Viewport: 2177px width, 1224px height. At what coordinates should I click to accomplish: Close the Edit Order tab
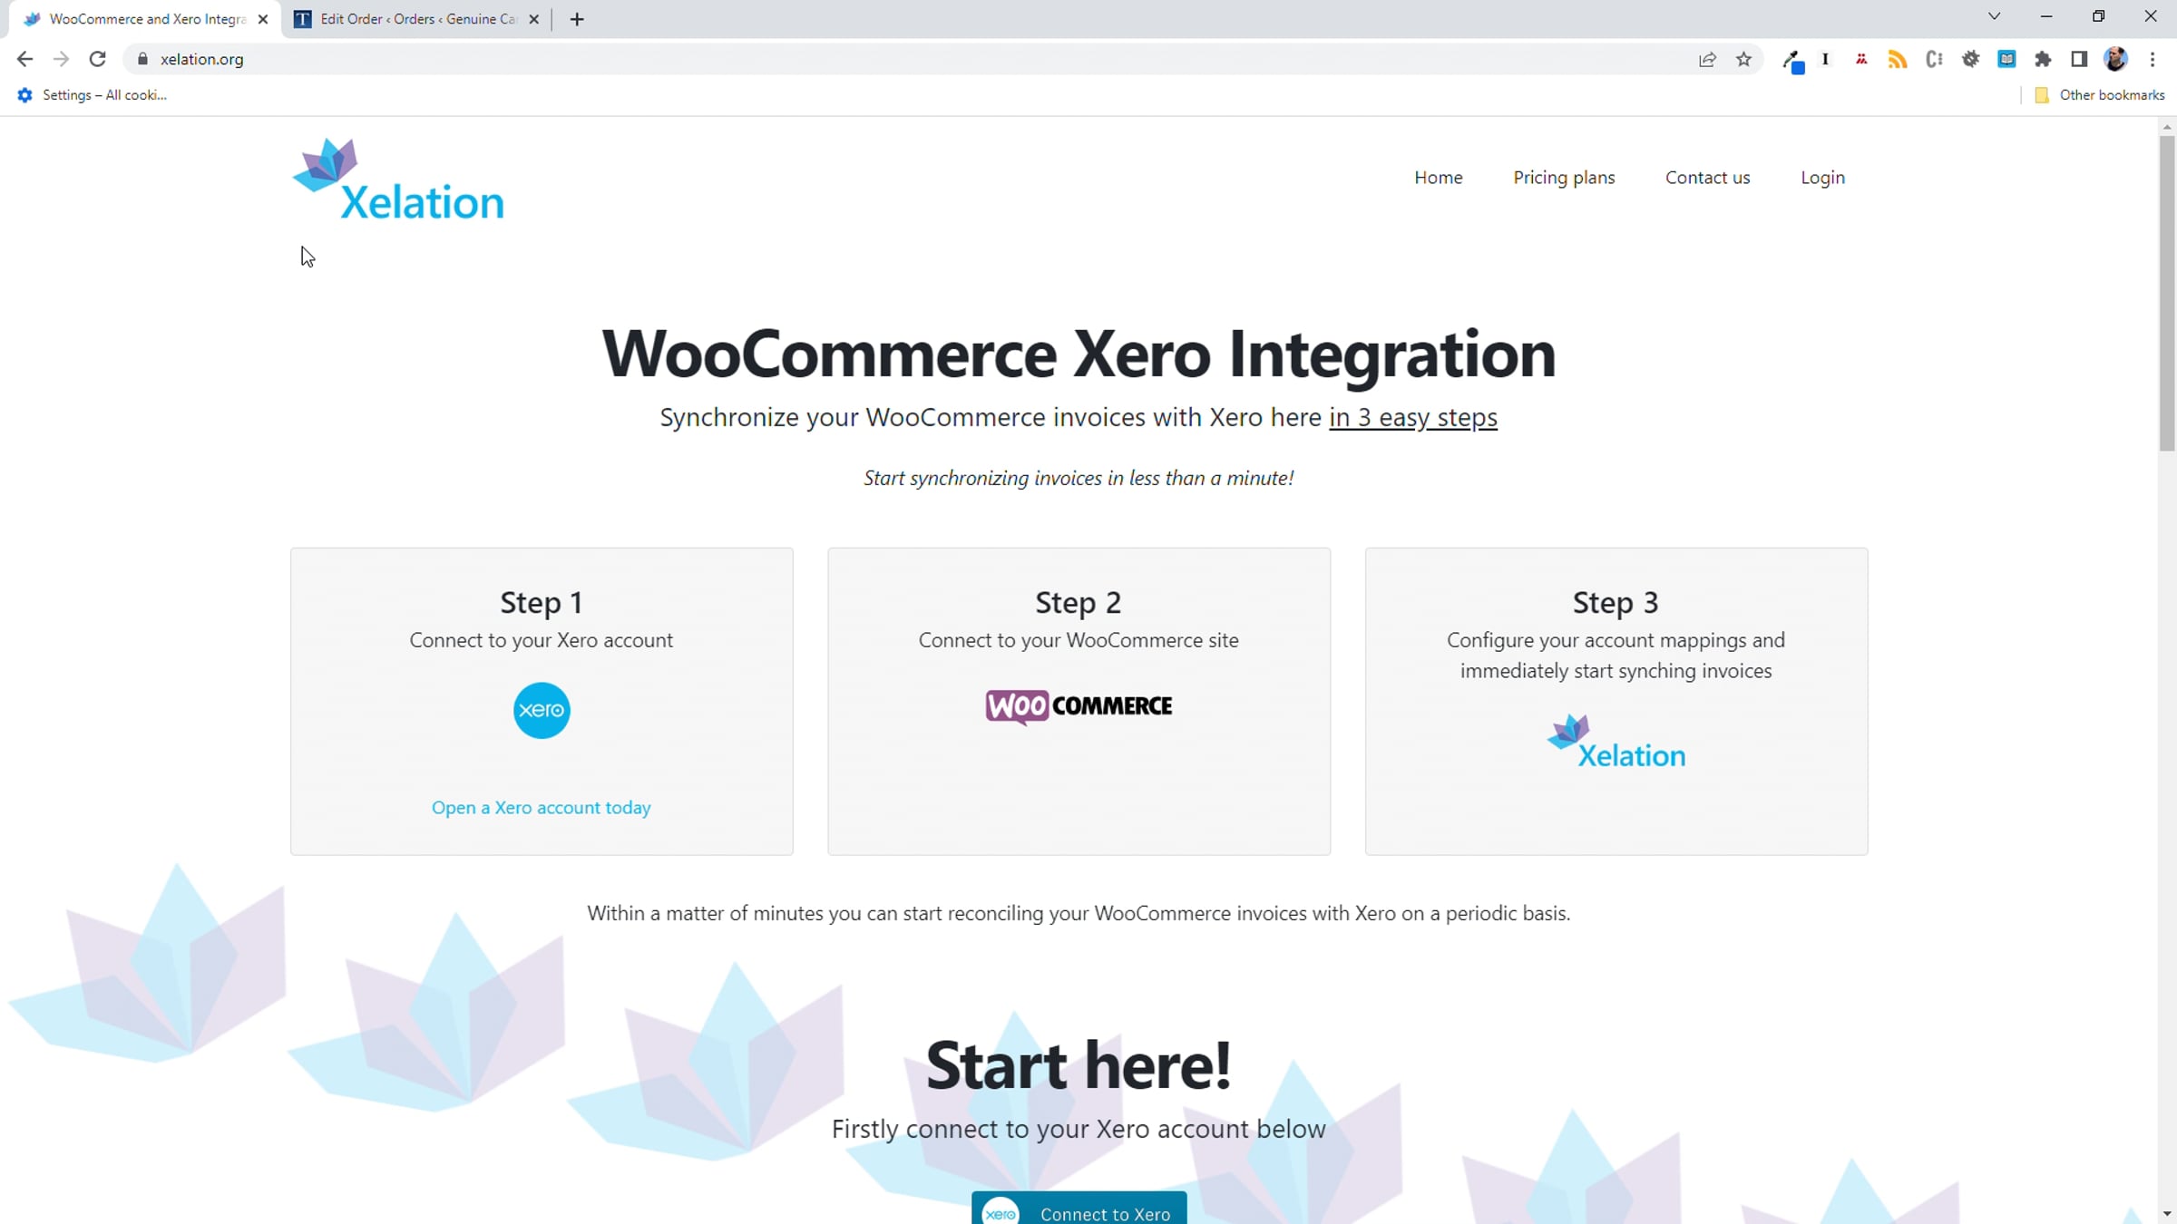[x=534, y=19]
